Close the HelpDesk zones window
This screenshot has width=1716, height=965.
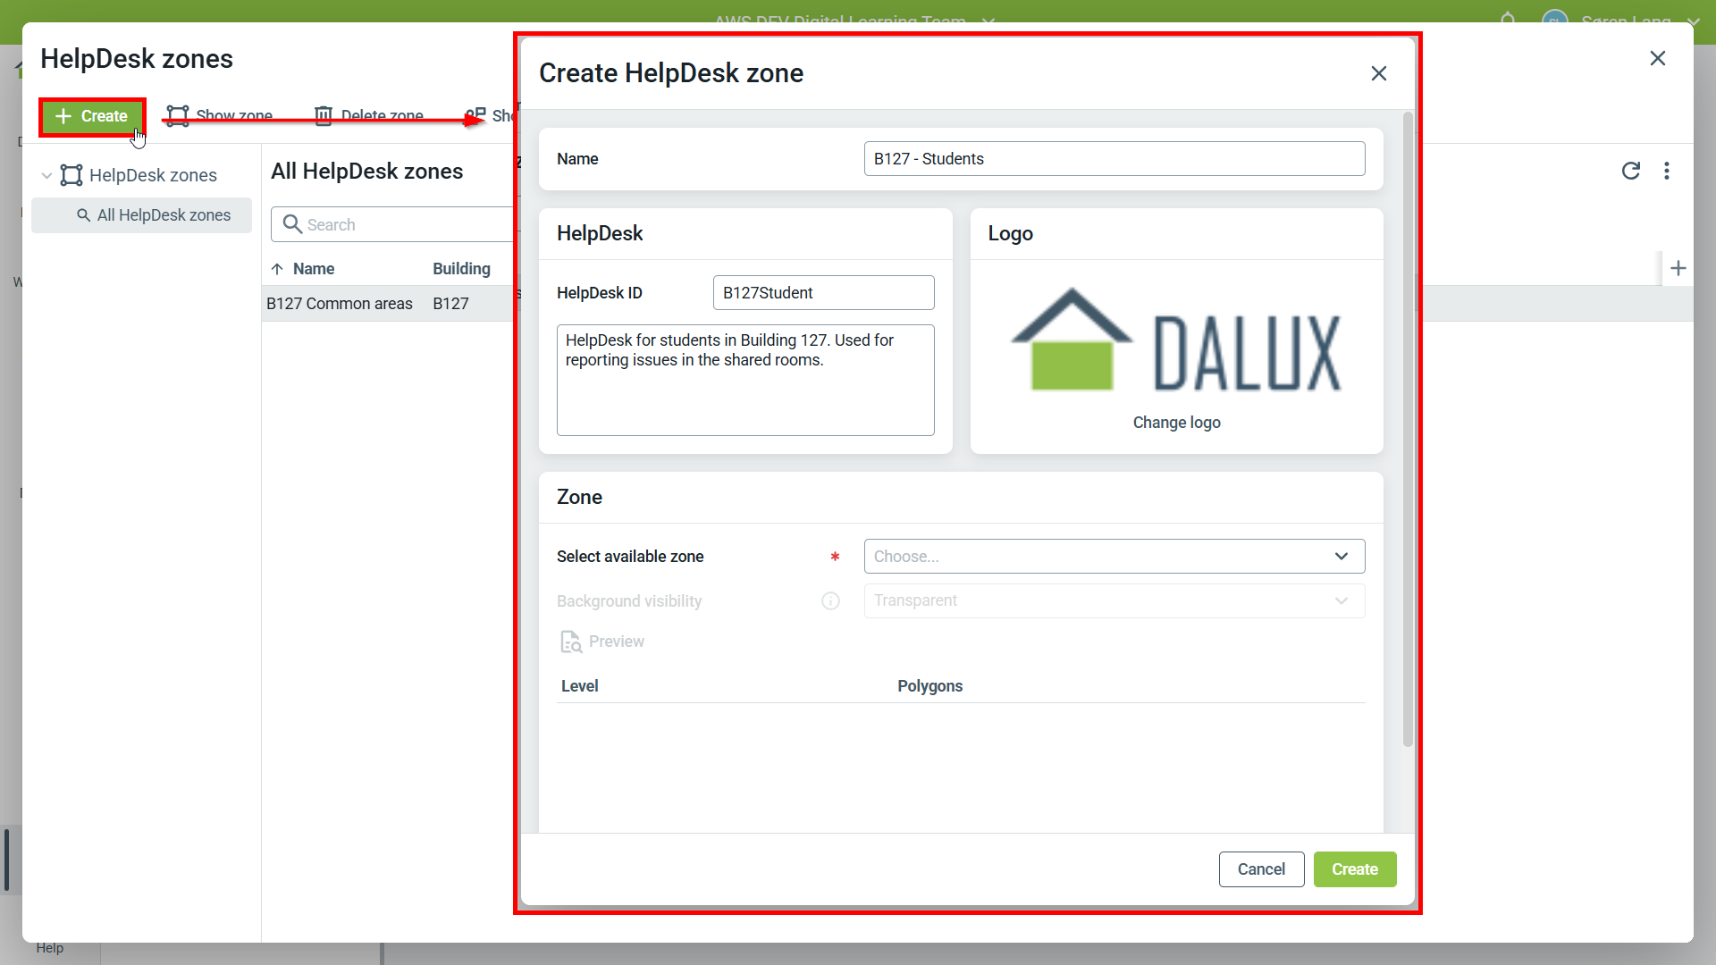click(x=1658, y=58)
